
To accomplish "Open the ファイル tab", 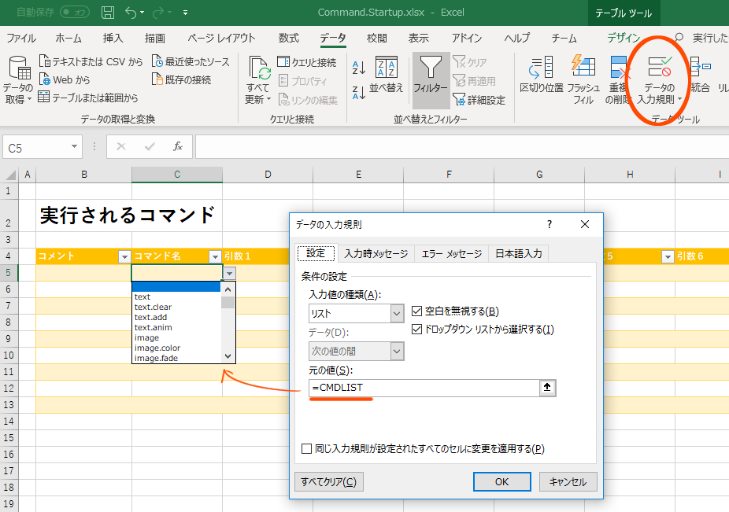I will [x=21, y=38].
